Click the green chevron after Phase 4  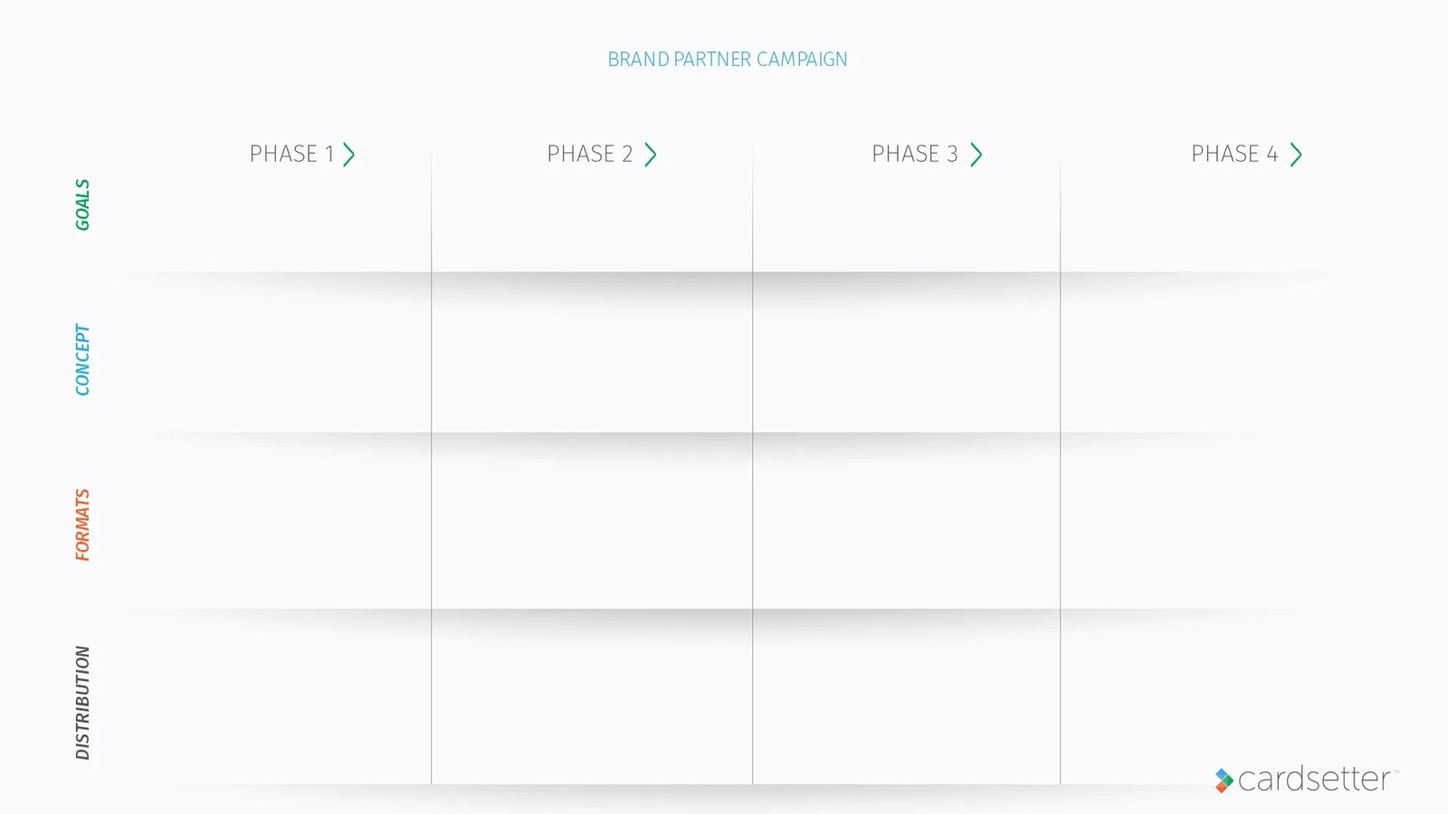pos(1296,155)
